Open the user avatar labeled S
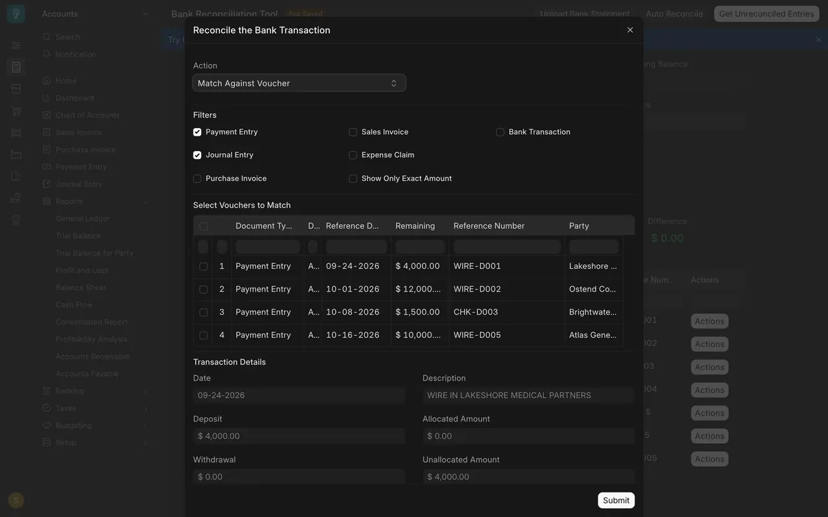The image size is (828, 517). pyautogui.click(x=16, y=500)
